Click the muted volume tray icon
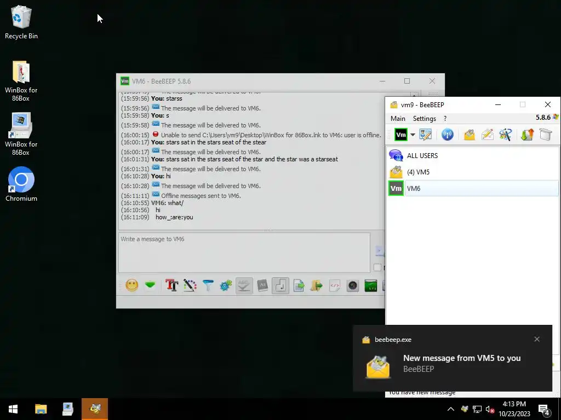561x420 pixels. tap(490, 409)
